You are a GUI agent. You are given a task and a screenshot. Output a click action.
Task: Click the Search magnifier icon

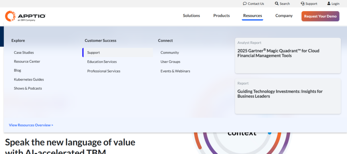(277, 3)
